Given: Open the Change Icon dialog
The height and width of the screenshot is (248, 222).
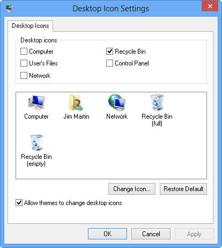Looking at the screenshot, I should pos(132,189).
